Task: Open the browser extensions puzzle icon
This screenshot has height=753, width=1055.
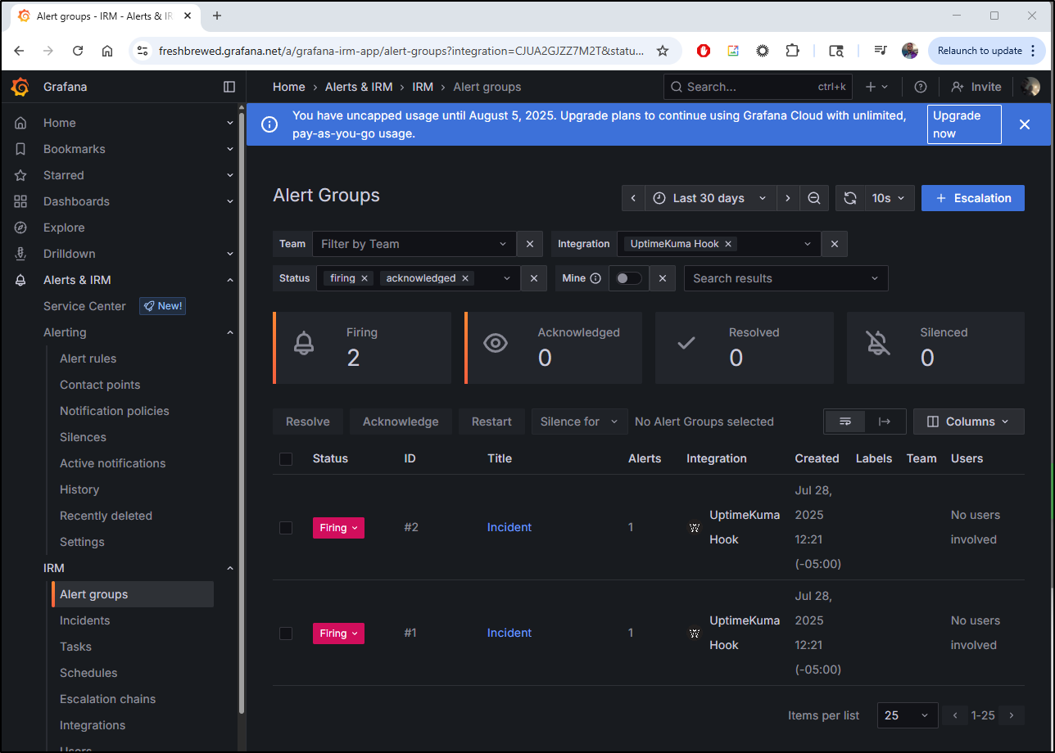Action: point(792,51)
